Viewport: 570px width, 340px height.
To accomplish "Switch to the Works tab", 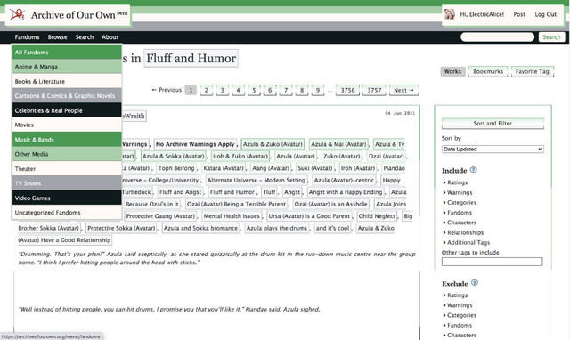I will pos(452,71).
